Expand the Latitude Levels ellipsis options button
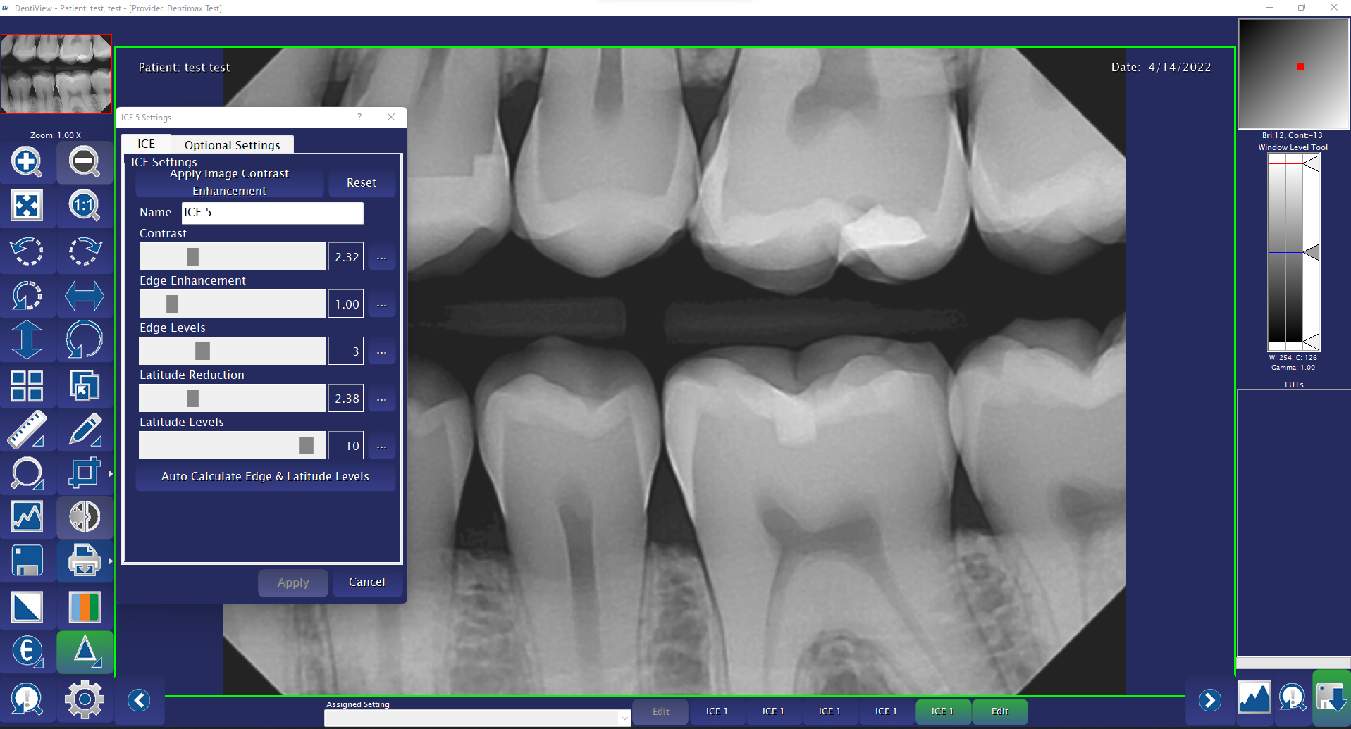This screenshot has width=1351, height=729. [x=381, y=446]
